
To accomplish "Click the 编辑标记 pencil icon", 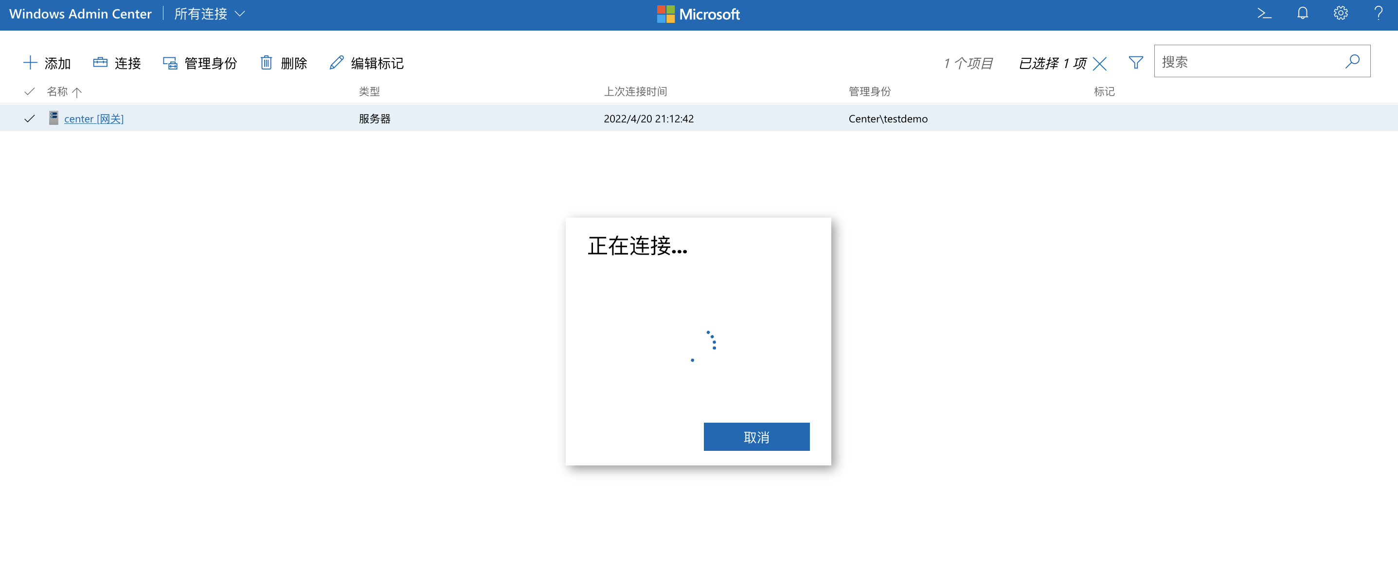I will click(337, 62).
